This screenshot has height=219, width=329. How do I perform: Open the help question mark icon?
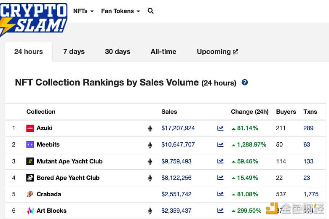click(x=245, y=82)
